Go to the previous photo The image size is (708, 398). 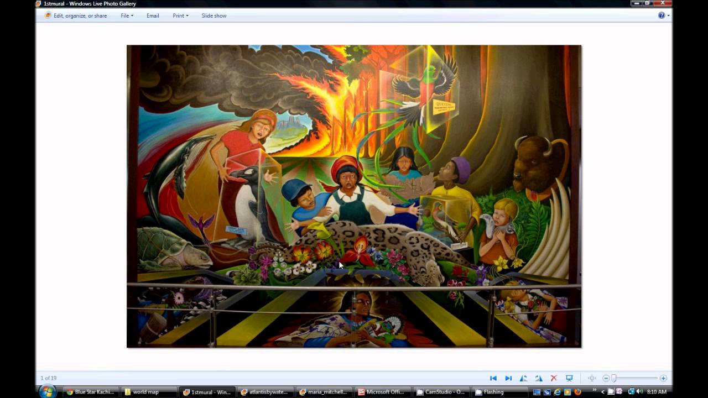[x=493, y=378]
